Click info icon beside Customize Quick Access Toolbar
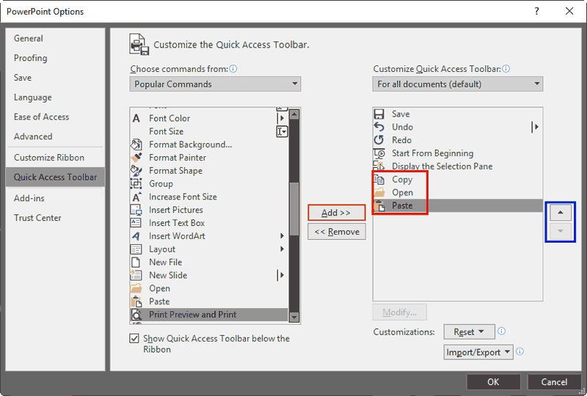587x396 pixels. tap(506, 69)
